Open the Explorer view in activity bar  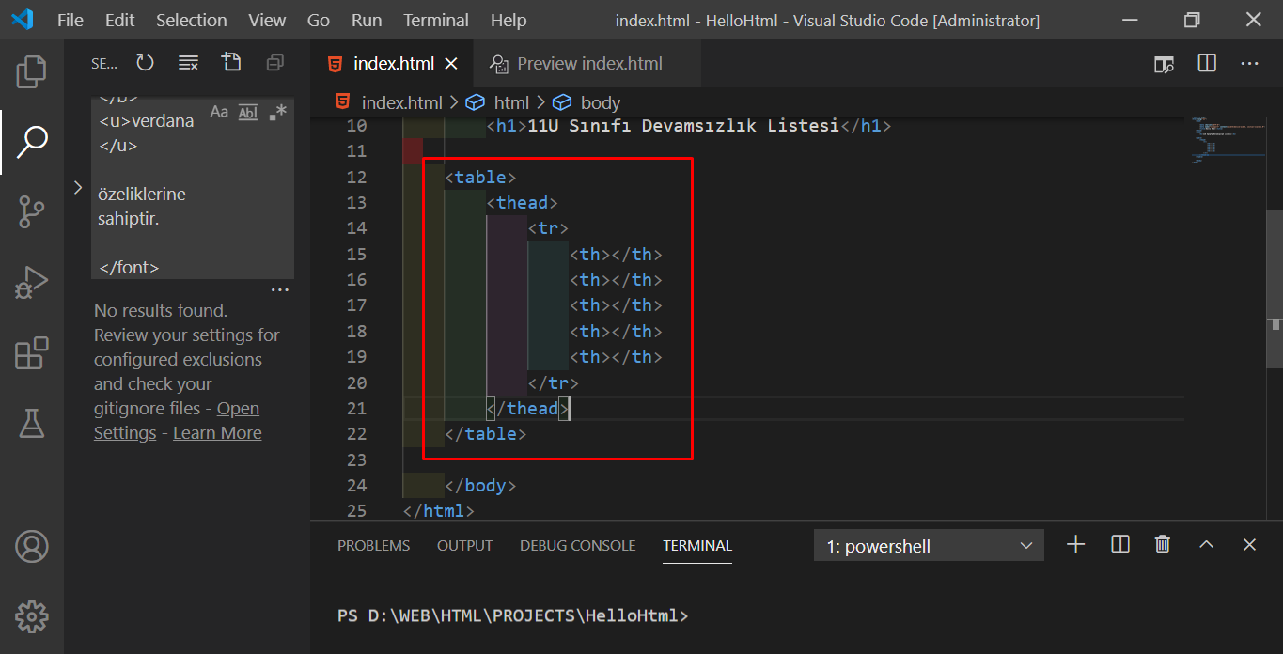31,71
